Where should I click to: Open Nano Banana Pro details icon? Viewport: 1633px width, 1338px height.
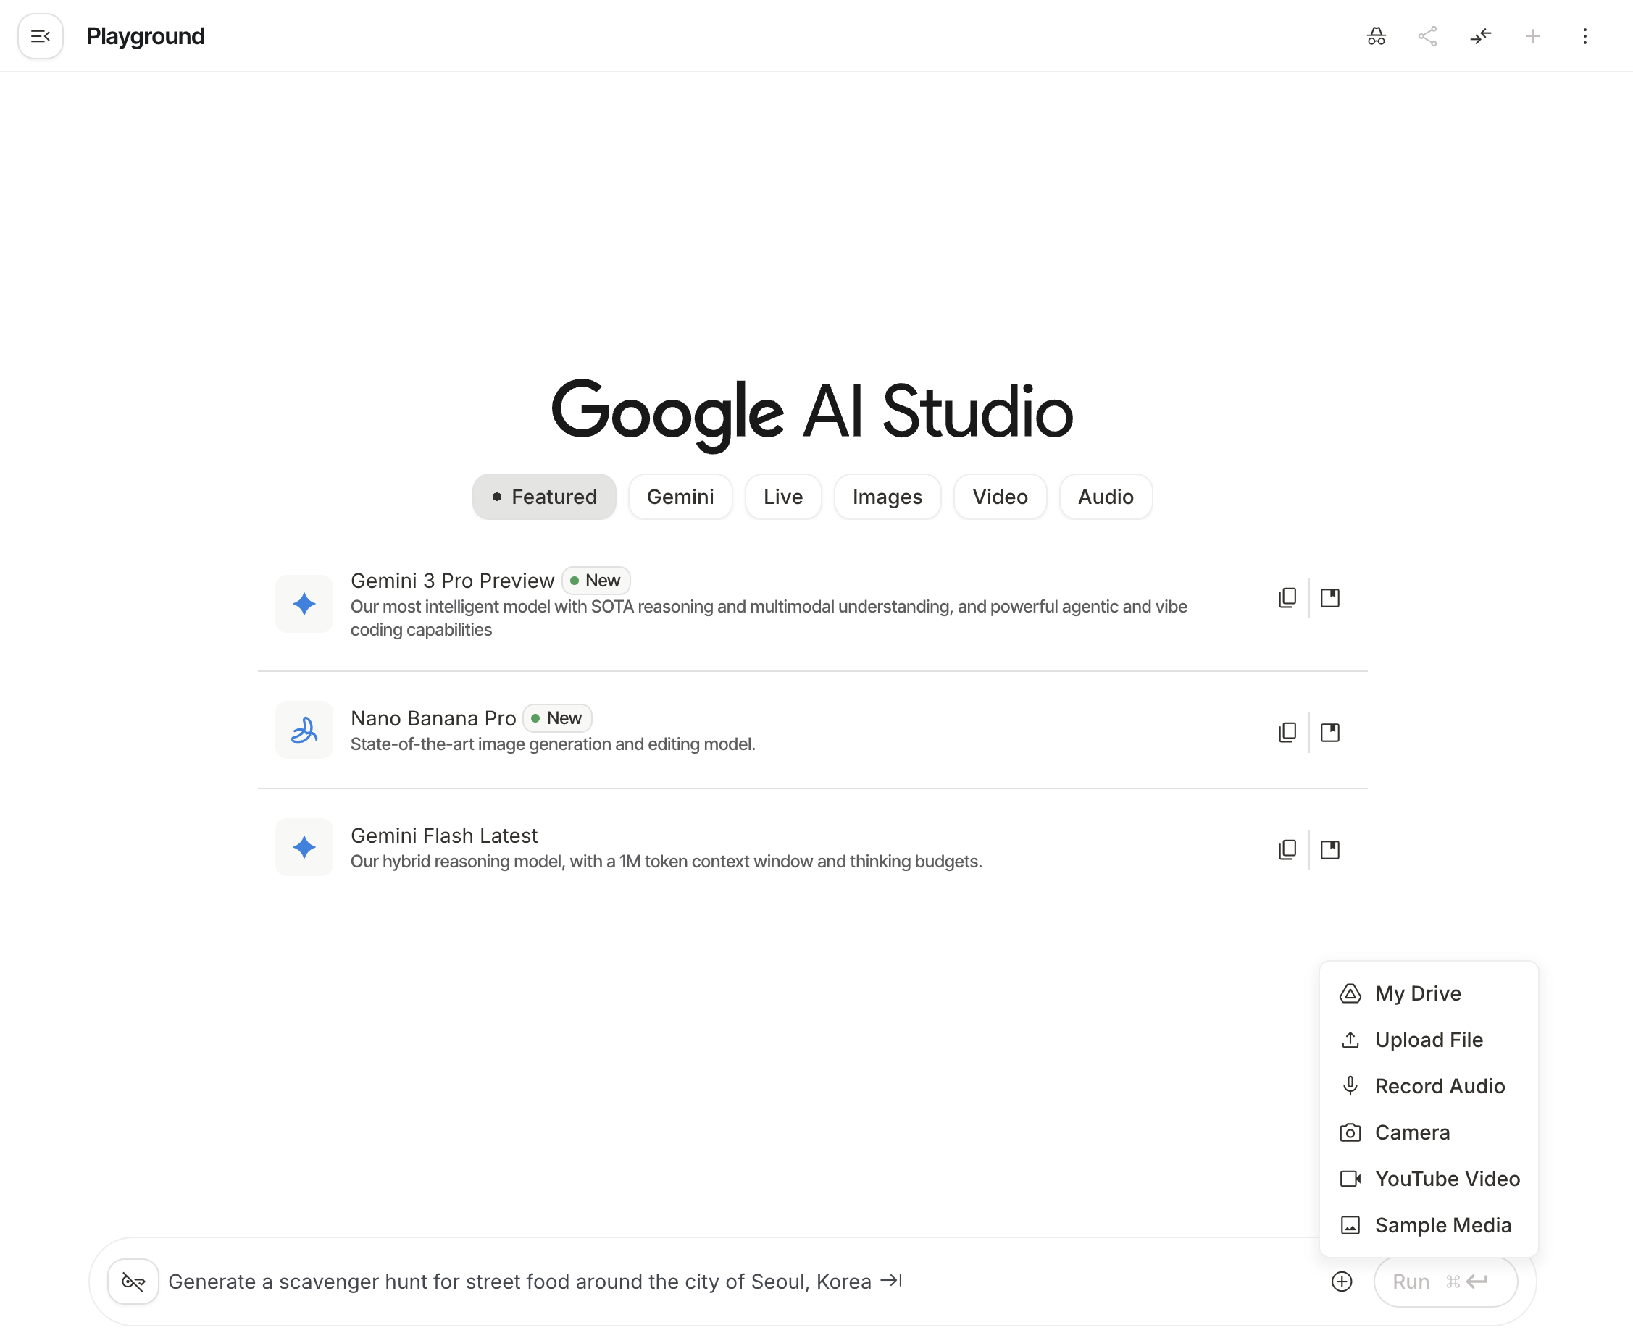tap(1330, 732)
